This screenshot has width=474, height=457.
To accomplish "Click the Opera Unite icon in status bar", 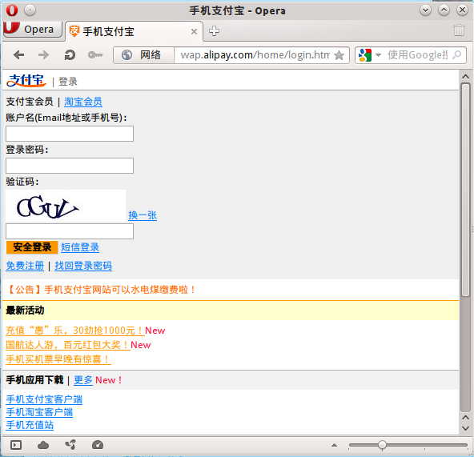I will pos(70,445).
